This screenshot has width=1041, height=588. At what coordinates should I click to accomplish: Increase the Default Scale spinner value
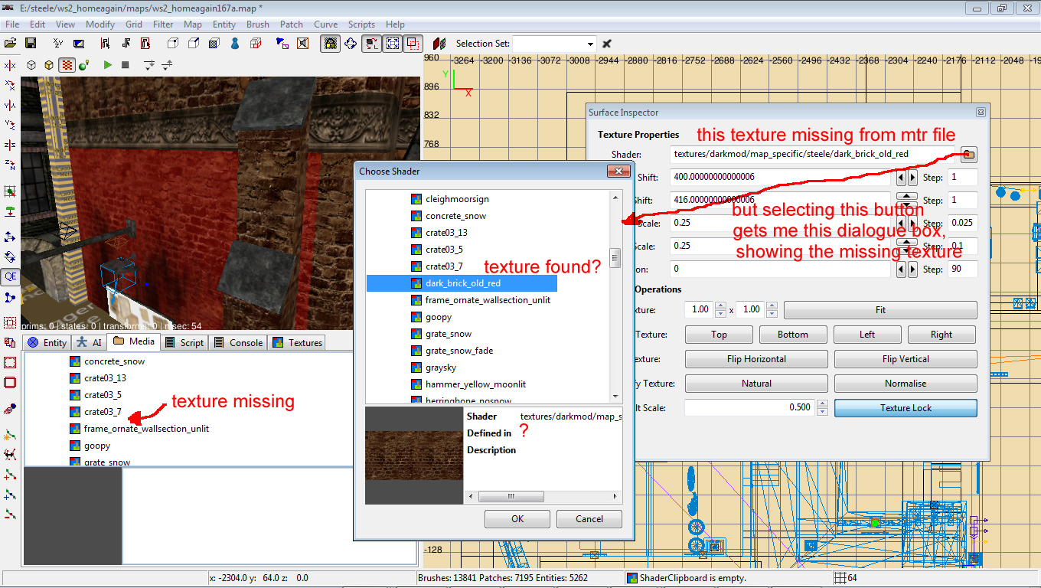822,404
